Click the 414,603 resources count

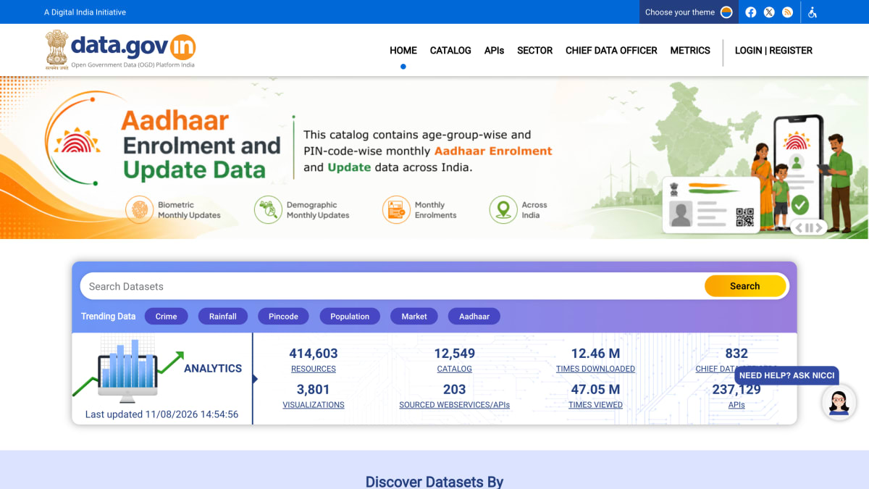(314, 354)
